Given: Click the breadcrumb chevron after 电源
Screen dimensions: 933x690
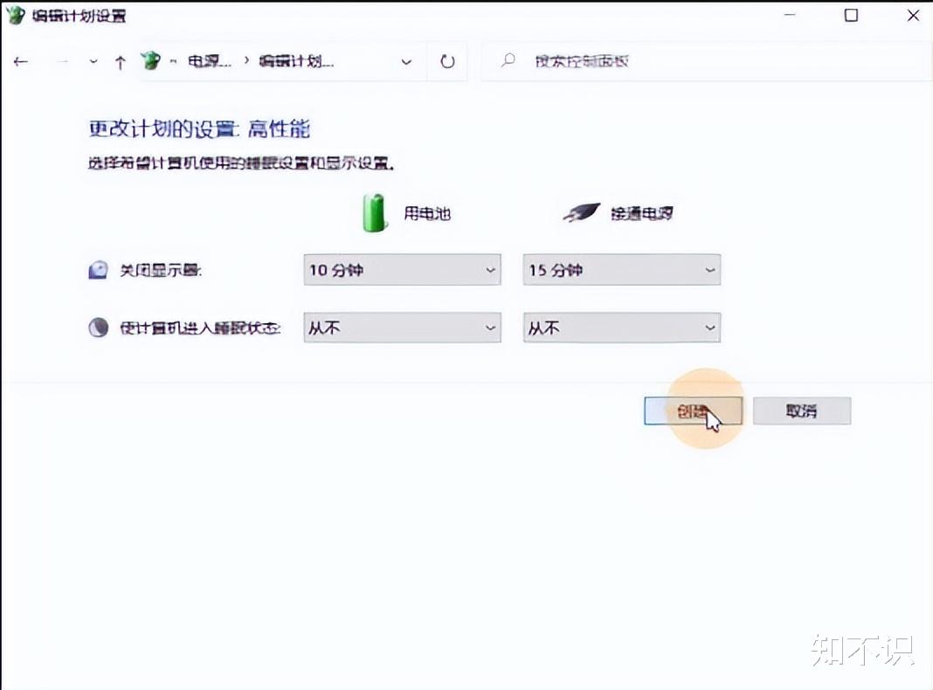Looking at the screenshot, I should [x=245, y=60].
